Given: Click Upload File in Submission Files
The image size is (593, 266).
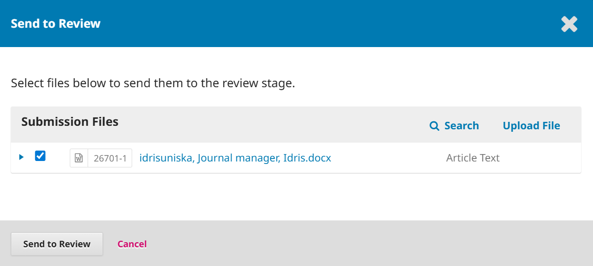Looking at the screenshot, I should tap(531, 126).
